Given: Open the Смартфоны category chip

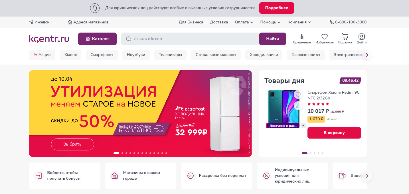Looking at the screenshot, I should coord(102,55).
